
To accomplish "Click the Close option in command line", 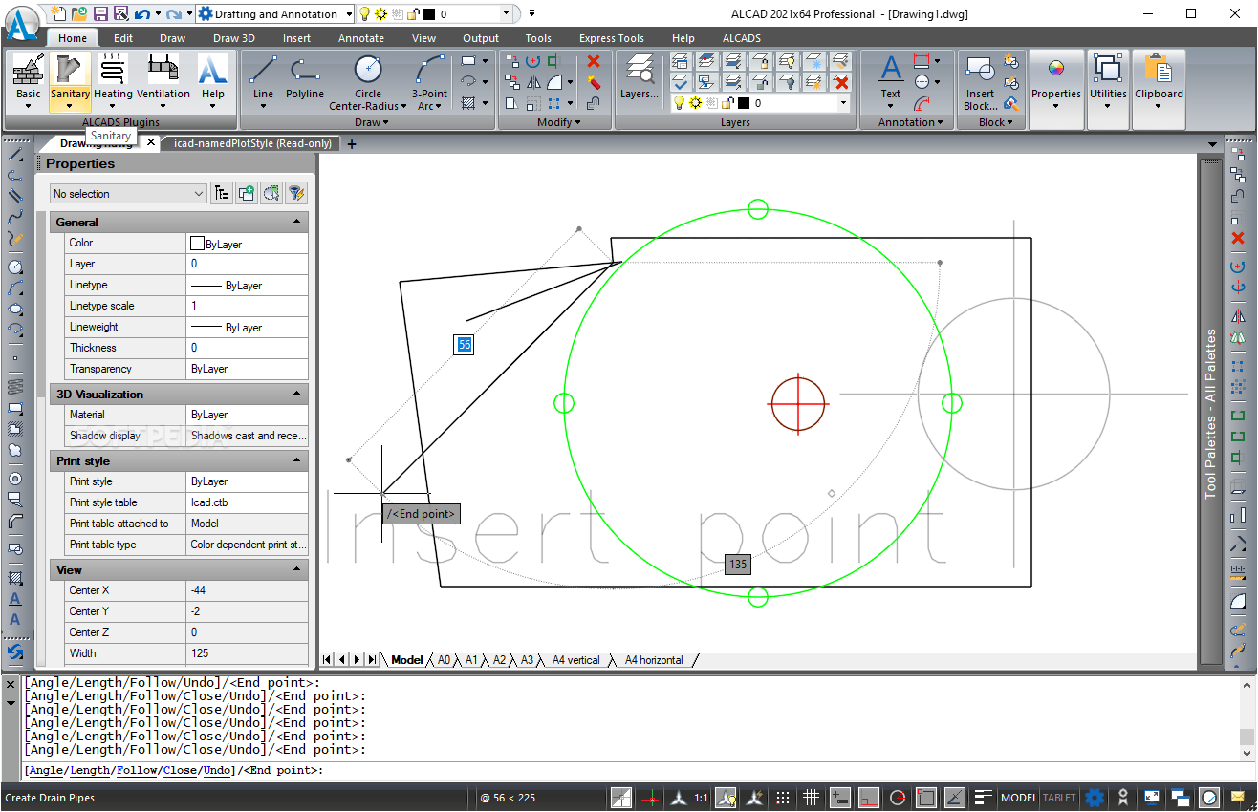I will (x=180, y=770).
